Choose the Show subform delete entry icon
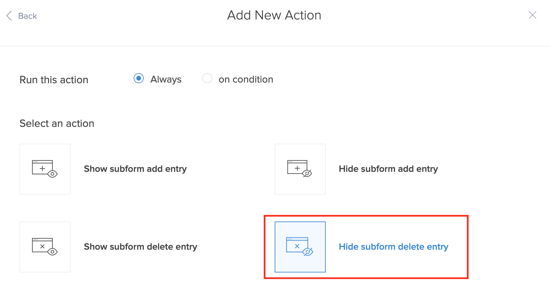The width and height of the screenshot is (550, 300). pyautogui.click(x=45, y=247)
